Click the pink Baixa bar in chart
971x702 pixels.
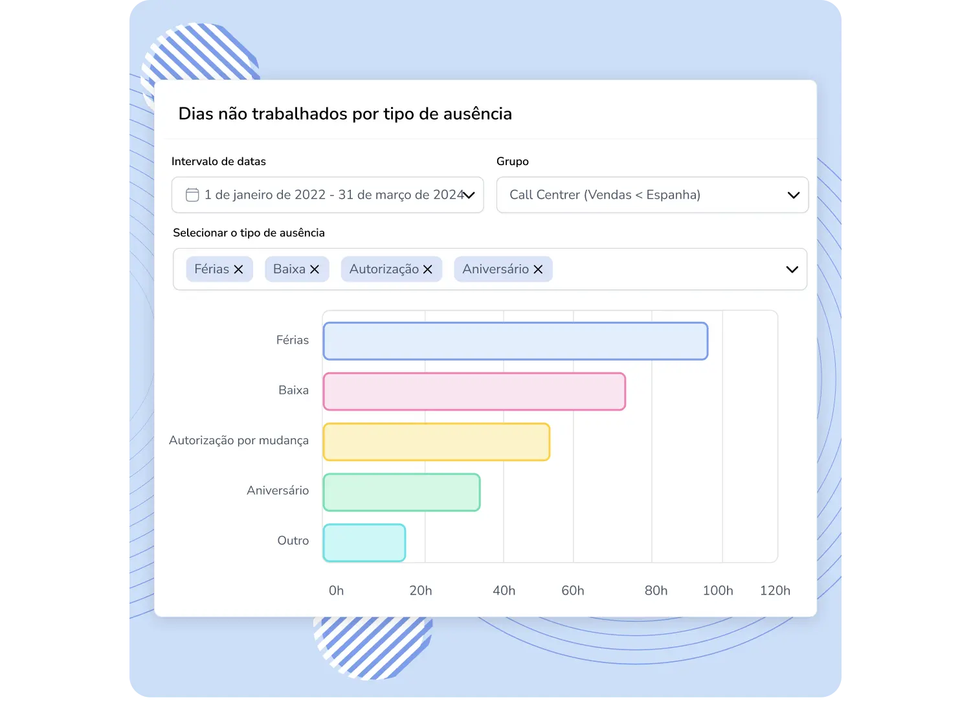tap(474, 392)
